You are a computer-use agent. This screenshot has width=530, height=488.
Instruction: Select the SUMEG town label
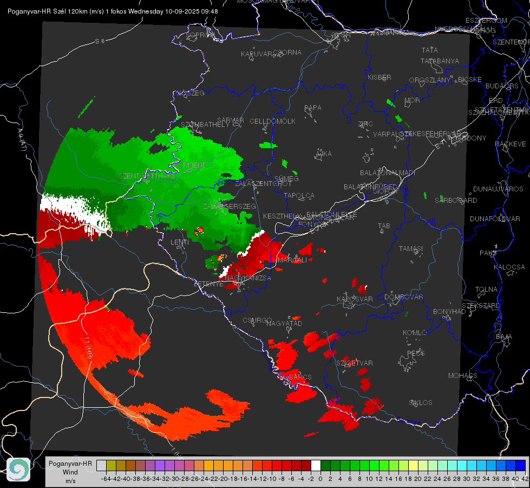[x=286, y=178]
